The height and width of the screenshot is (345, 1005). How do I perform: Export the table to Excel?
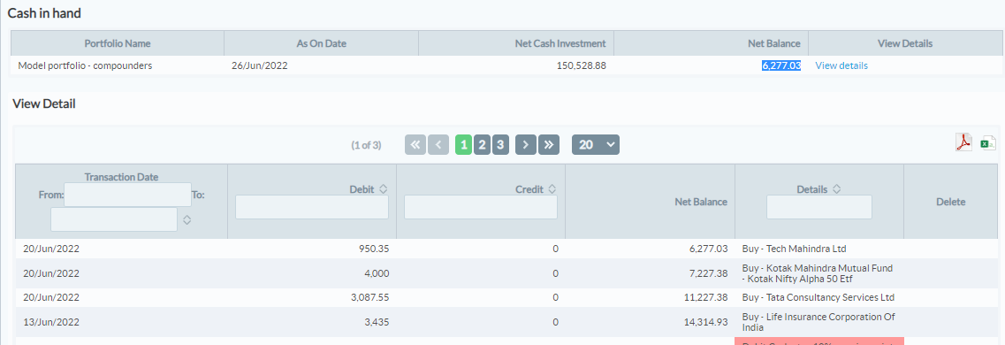pyautogui.click(x=987, y=143)
